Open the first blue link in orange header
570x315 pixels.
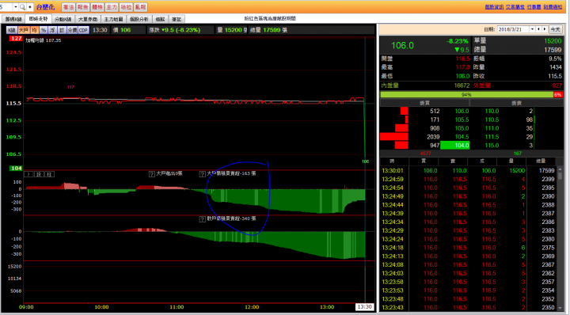(494, 7)
